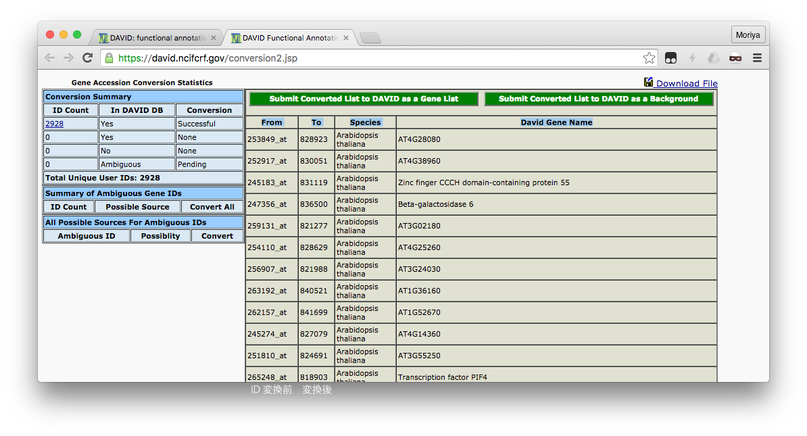Close the first DAVID functional annotation tab
The width and height of the screenshot is (807, 436).
214,38
